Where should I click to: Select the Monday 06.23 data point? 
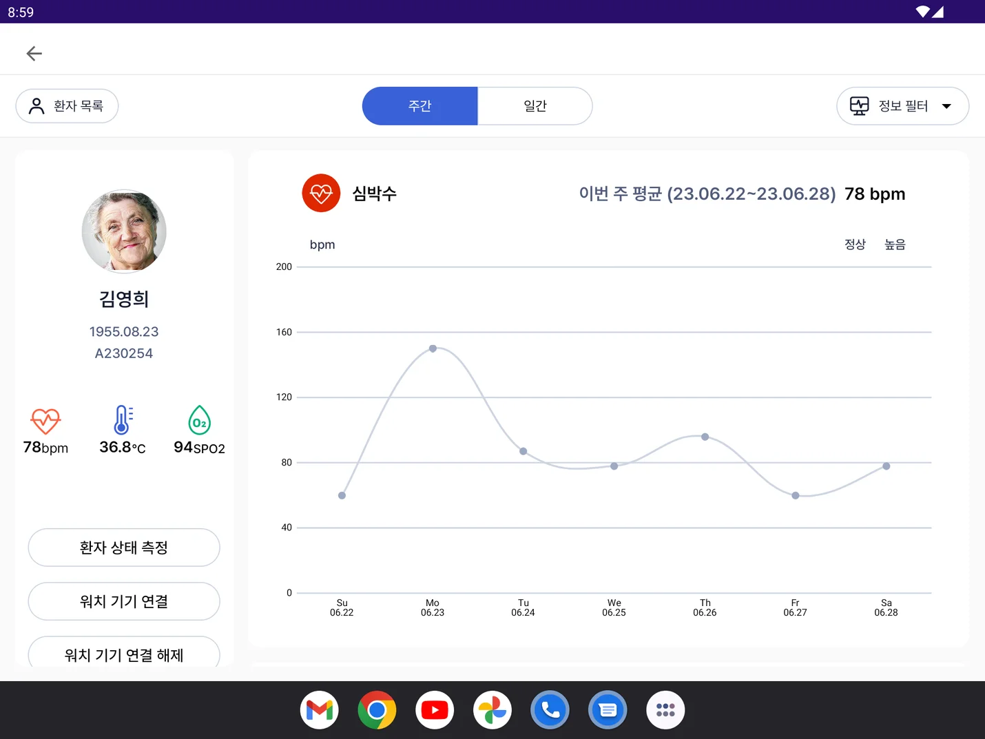(433, 348)
